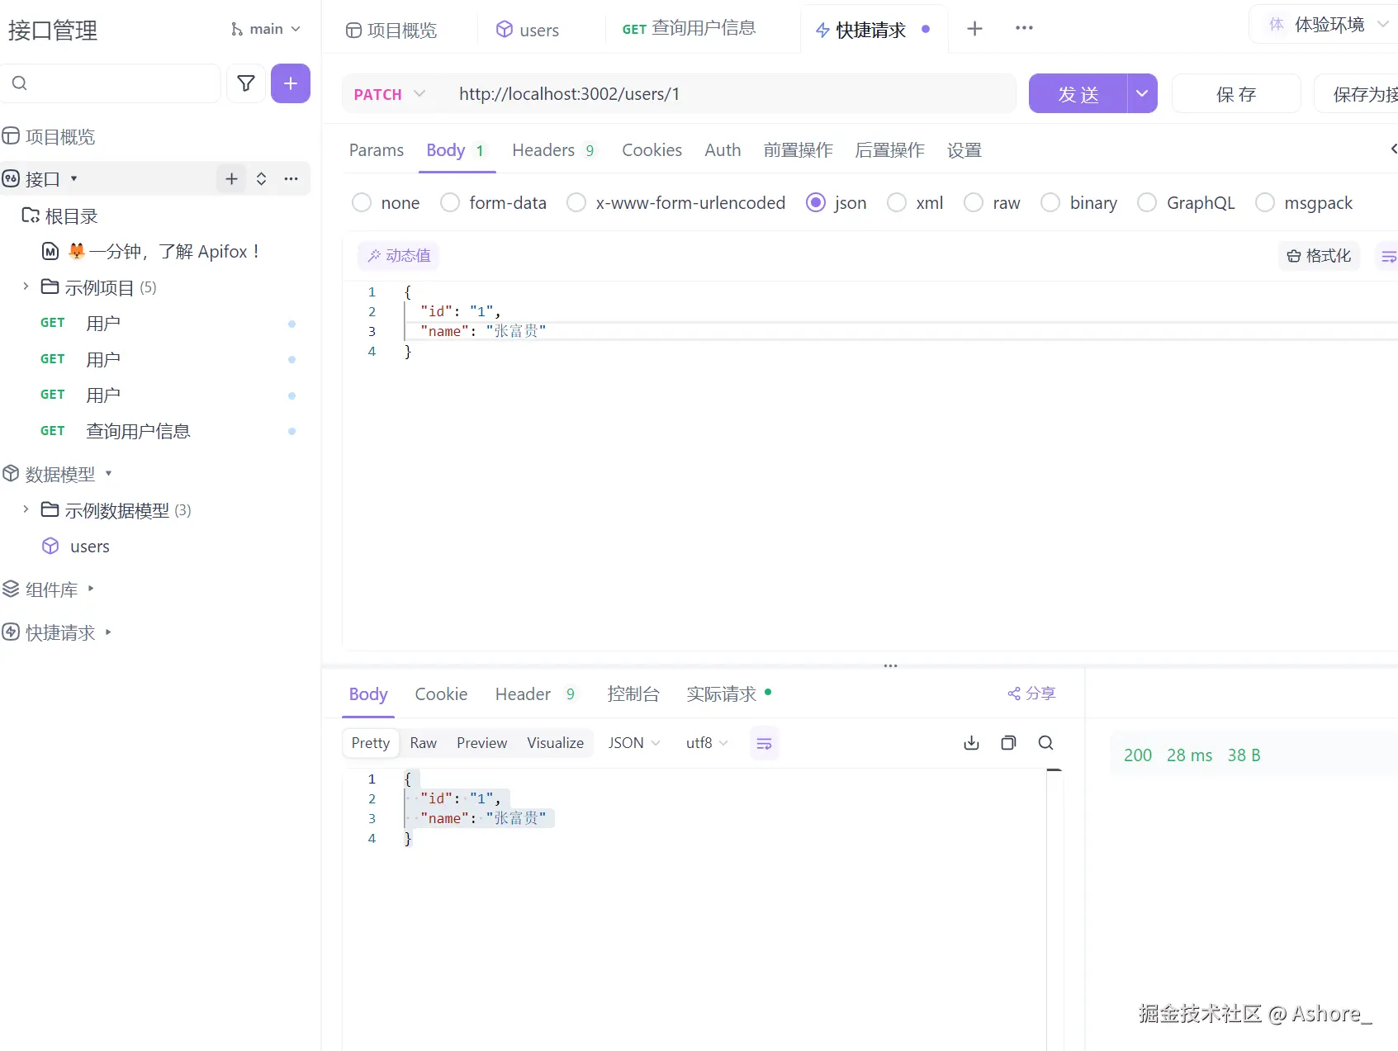The height and width of the screenshot is (1051, 1398).
Task: Open the main branch selector
Action: coord(265,29)
